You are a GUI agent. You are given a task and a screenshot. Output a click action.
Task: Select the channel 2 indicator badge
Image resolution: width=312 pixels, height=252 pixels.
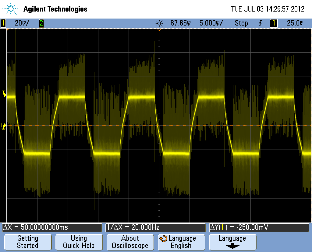click(x=41, y=23)
